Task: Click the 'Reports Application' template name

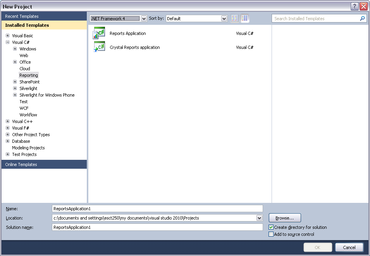Action: coord(127,33)
